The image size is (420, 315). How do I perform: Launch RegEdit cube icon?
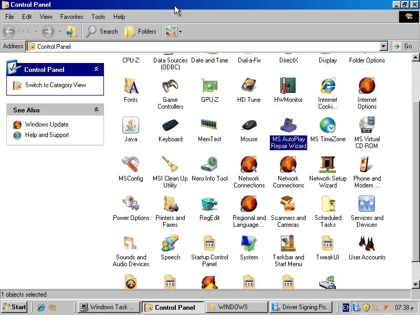click(209, 204)
